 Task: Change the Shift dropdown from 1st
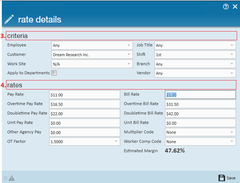(195, 55)
